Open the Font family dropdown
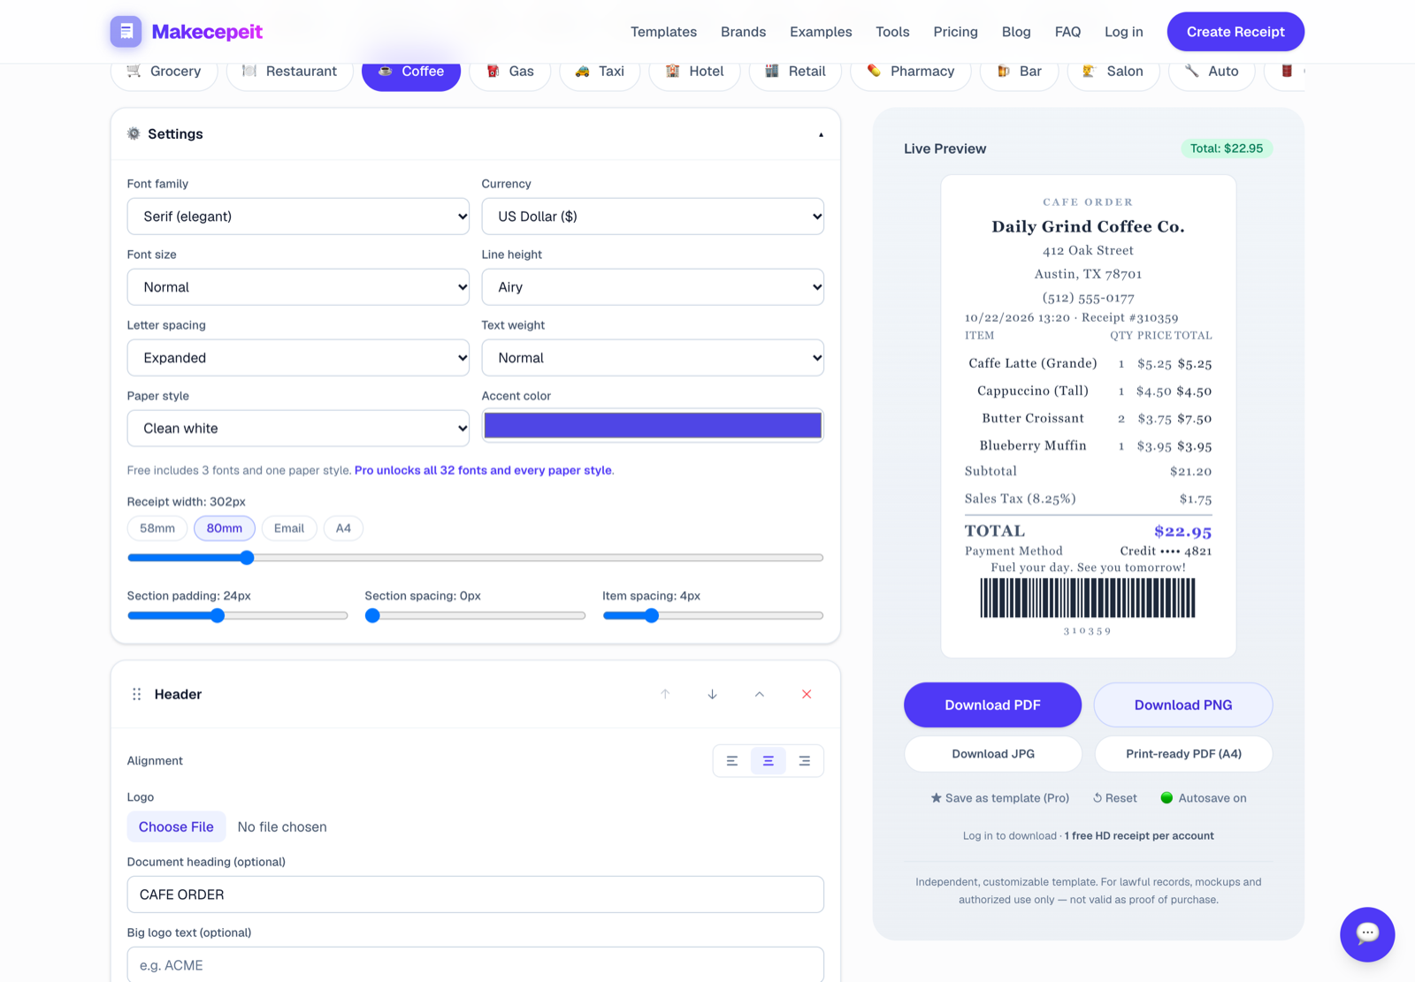Viewport: 1415px width, 982px height. 298,216
